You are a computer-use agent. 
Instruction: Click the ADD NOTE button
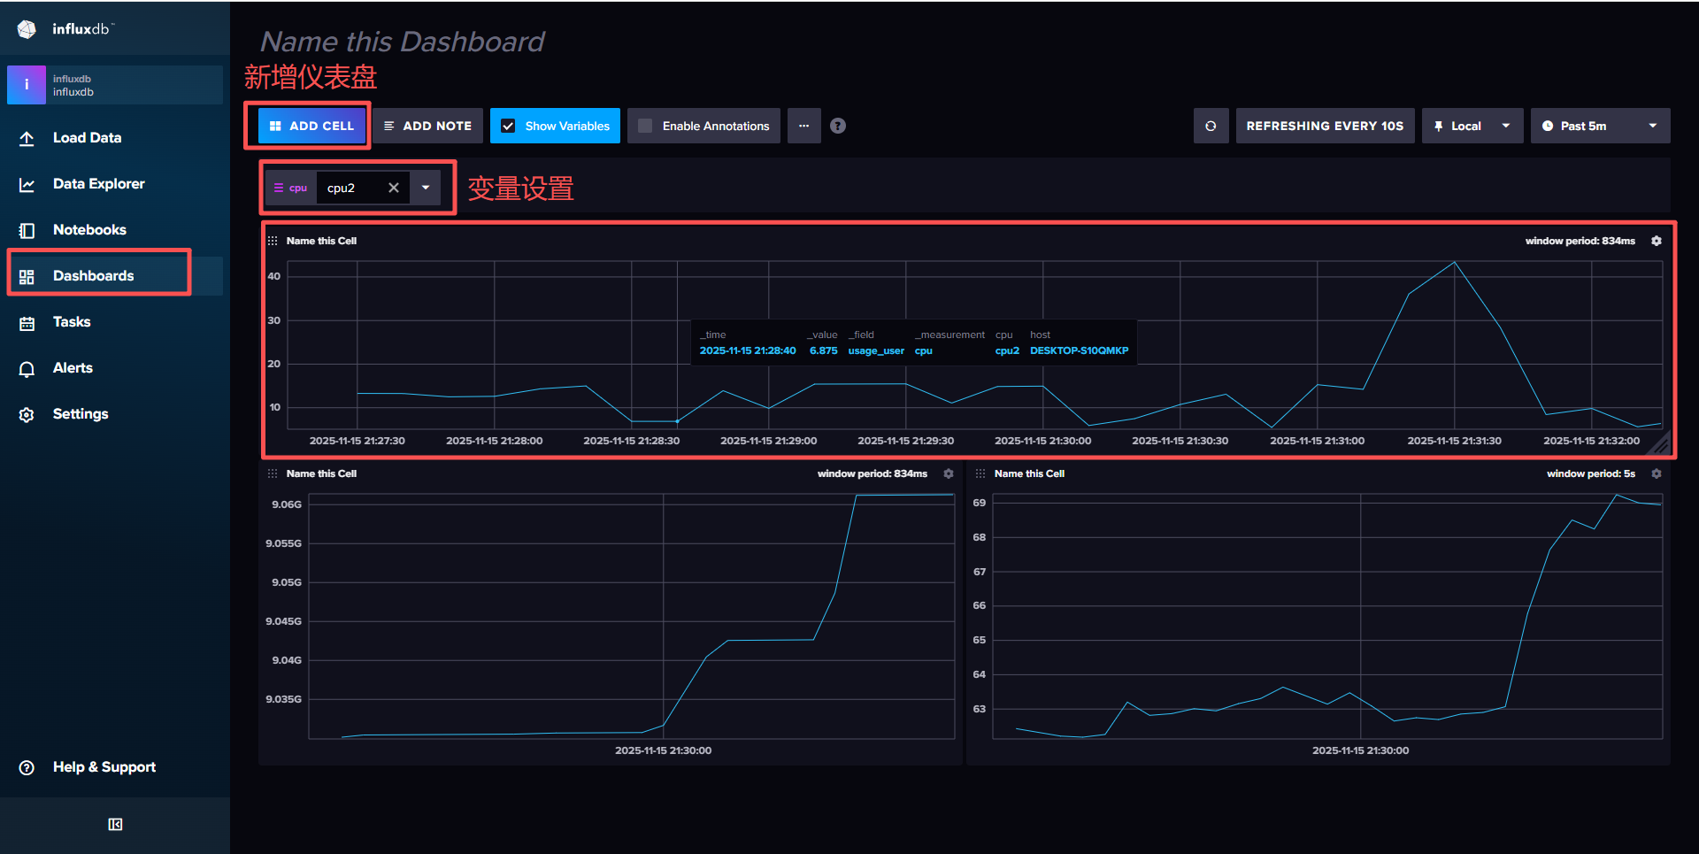(428, 126)
